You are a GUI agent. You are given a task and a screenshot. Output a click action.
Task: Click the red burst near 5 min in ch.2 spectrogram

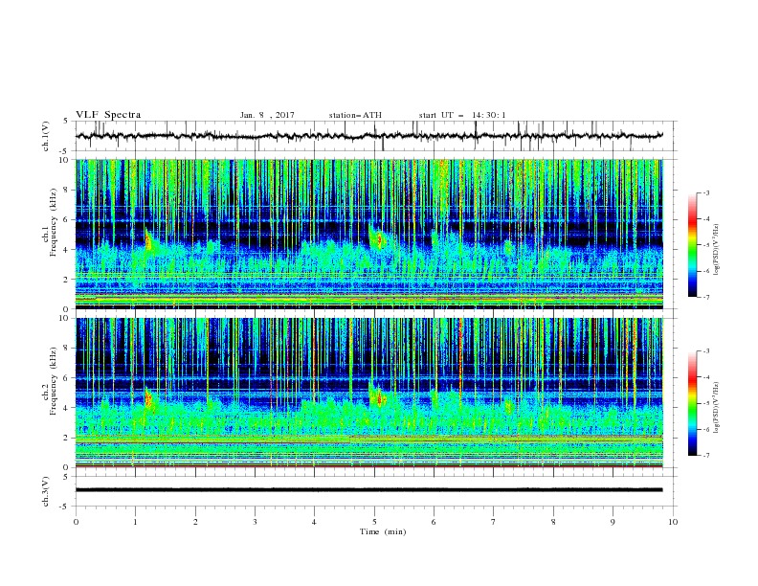pos(379,398)
